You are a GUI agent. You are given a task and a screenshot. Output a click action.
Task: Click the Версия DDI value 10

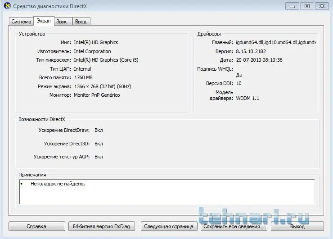click(239, 83)
